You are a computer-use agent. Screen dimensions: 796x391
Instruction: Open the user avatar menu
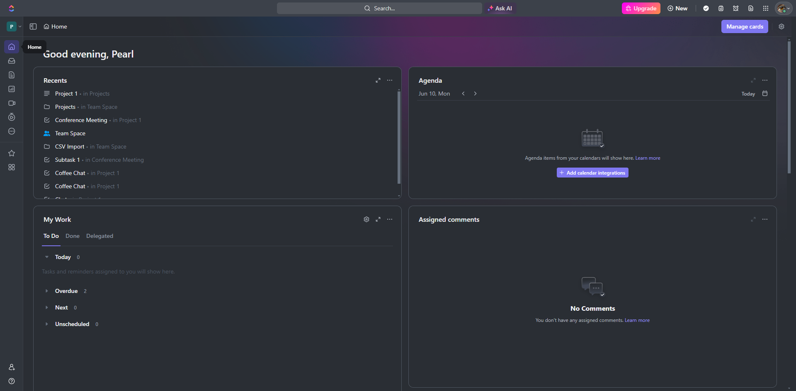click(784, 8)
